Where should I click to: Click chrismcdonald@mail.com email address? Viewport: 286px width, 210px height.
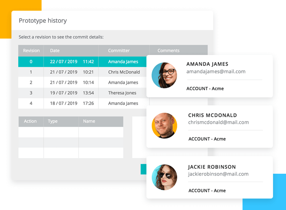tap(219, 122)
